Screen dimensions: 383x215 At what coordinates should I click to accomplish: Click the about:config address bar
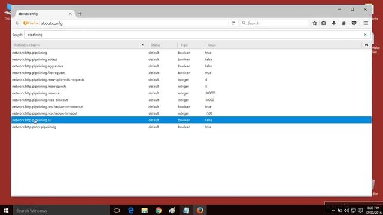(x=134, y=23)
